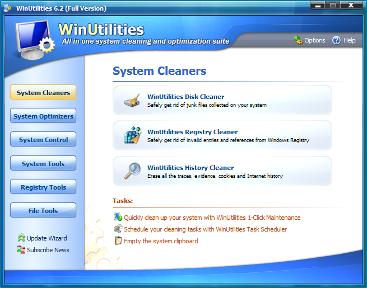Click the Task Scheduler task icon
367x288 pixels.
118,229
